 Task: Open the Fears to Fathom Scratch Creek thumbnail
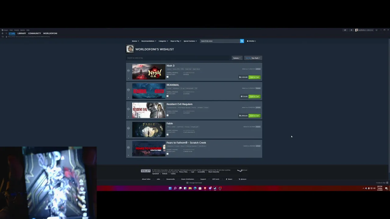tap(149, 149)
